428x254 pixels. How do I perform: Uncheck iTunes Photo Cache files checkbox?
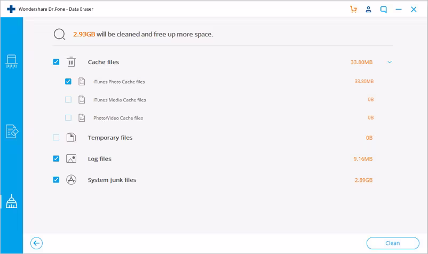pyautogui.click(x=68, y=82)
